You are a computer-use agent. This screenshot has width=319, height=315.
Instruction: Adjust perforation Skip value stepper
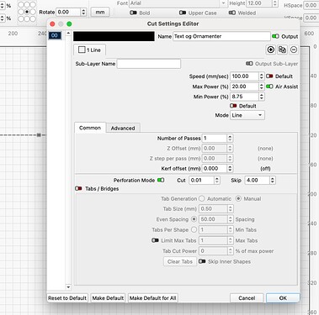tap(273, 180)
